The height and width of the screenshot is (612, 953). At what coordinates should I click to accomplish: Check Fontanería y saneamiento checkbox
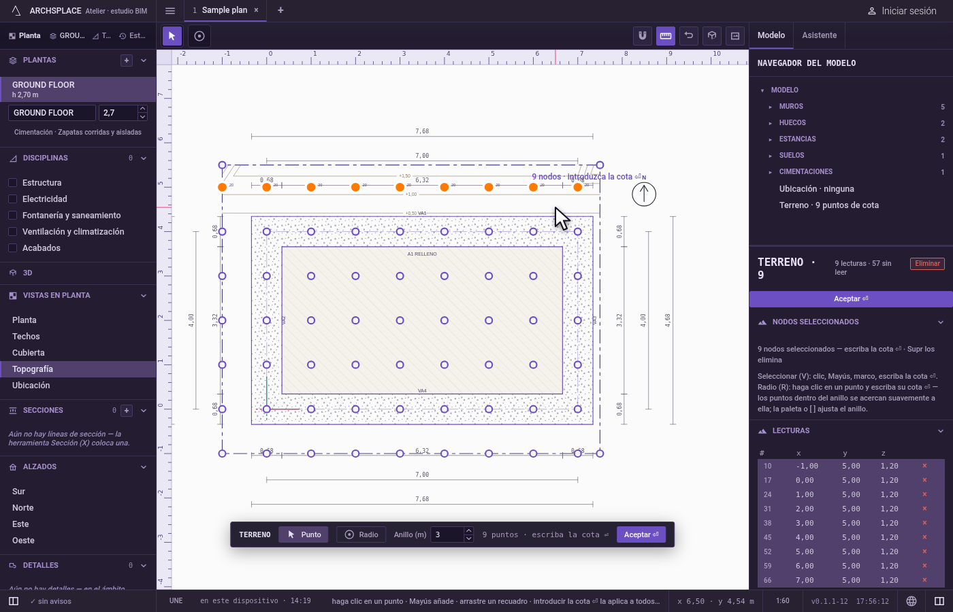point(12,216)
